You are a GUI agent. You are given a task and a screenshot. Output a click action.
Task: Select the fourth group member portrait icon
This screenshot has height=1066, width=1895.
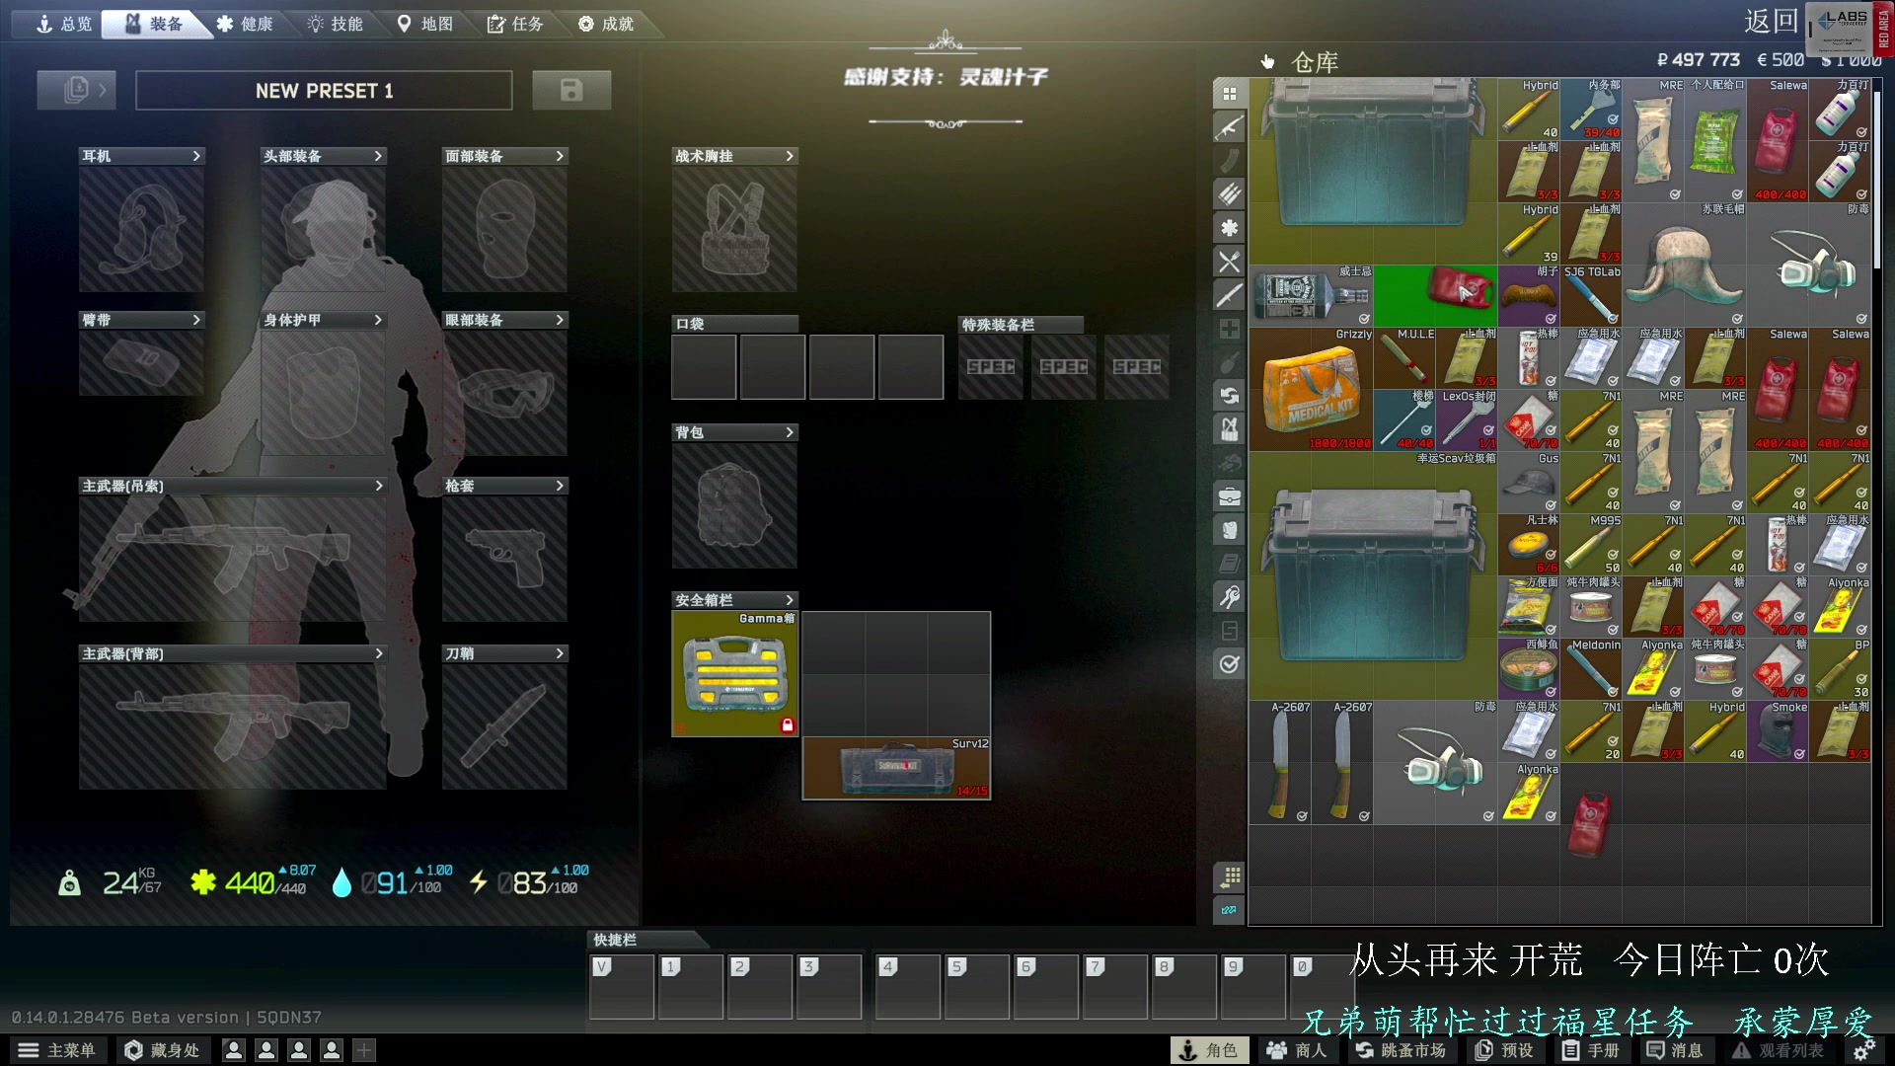(332, 1050)
